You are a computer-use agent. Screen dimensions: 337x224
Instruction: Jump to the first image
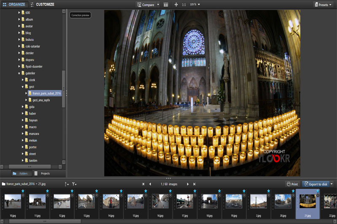tap(143, 184)
